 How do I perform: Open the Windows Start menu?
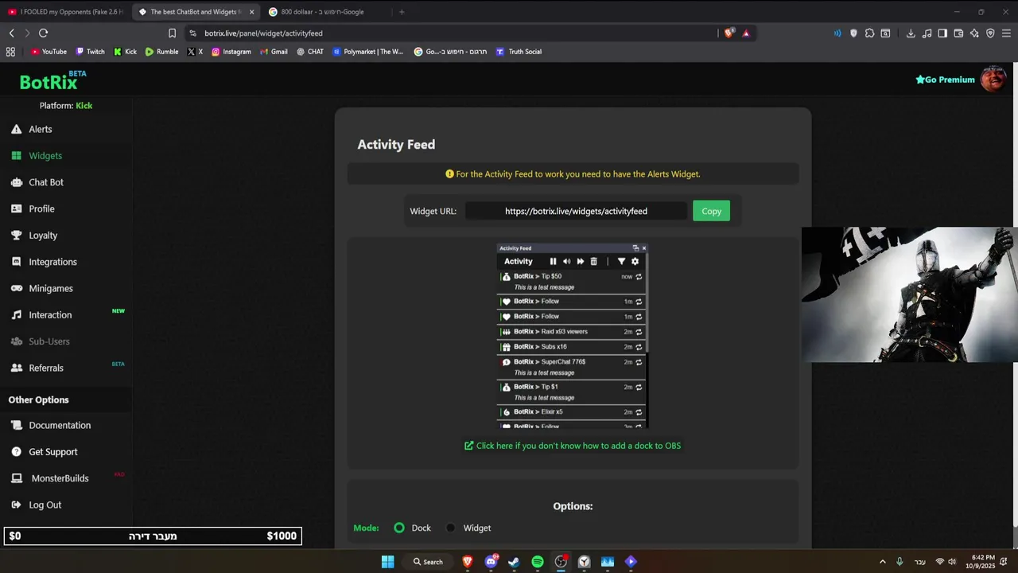(x=387, y=562)
